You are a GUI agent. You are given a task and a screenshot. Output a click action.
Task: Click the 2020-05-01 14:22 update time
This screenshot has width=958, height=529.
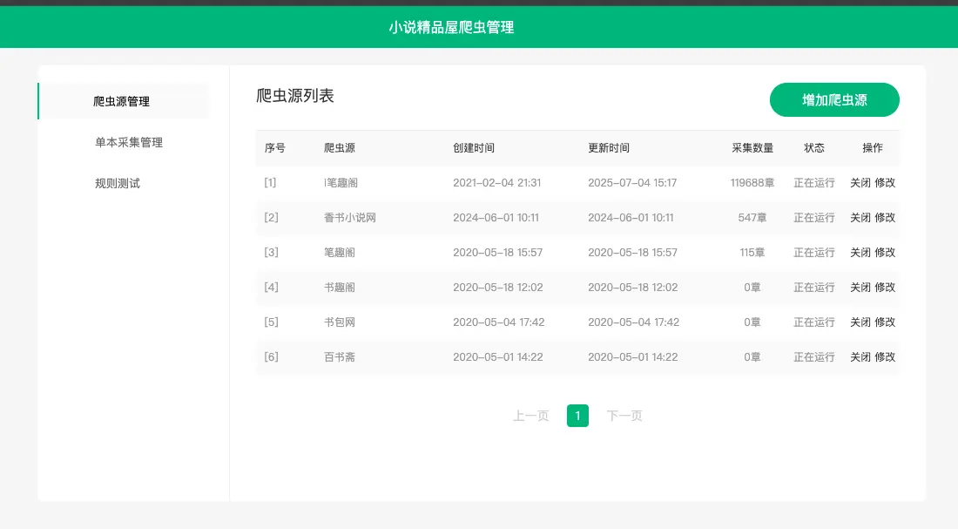click(633, 357)
